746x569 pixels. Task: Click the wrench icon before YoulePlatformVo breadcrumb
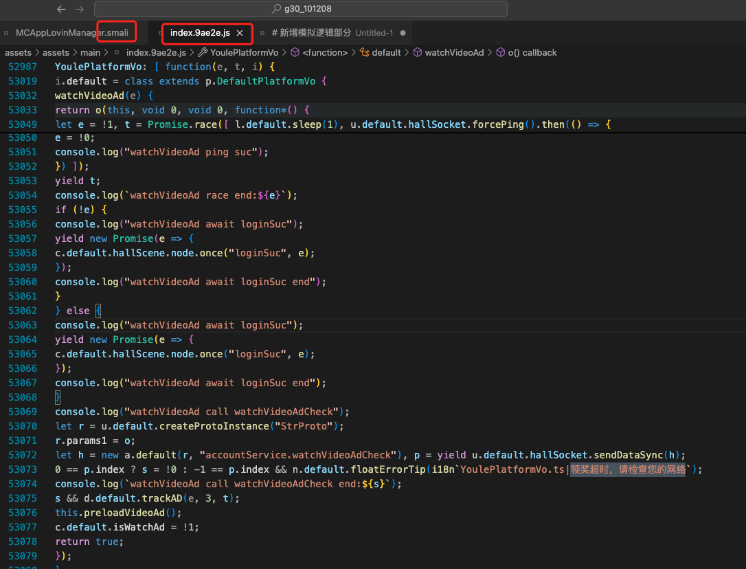(x=203, y=52)
